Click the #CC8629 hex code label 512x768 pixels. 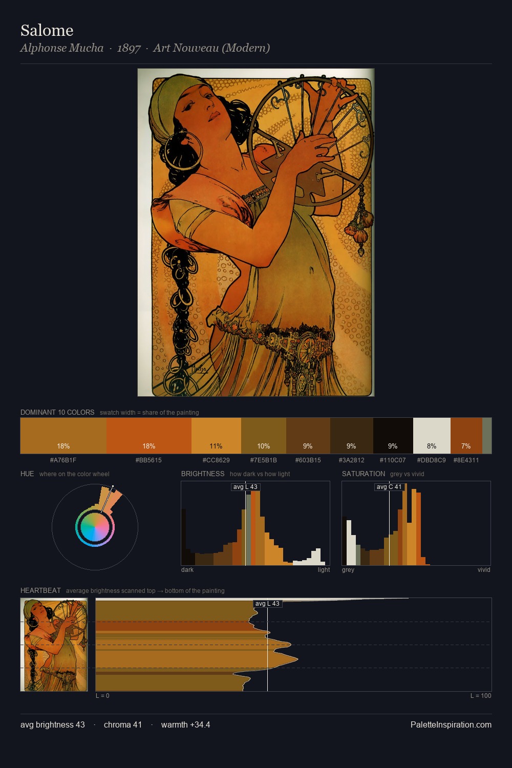pyautogui.click(x=216, y=460)
